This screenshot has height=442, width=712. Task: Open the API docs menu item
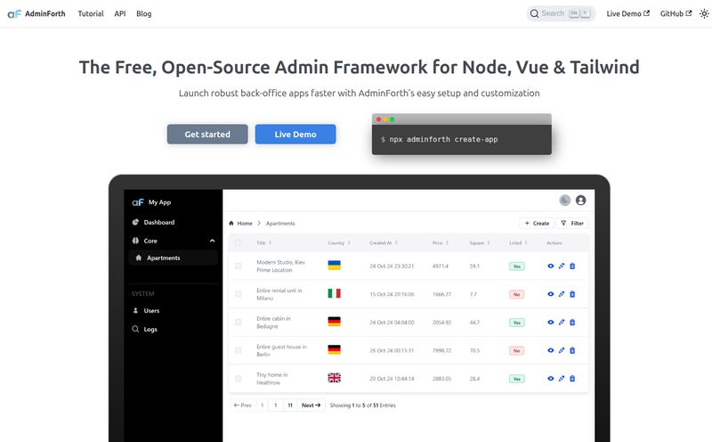[120, 13]
